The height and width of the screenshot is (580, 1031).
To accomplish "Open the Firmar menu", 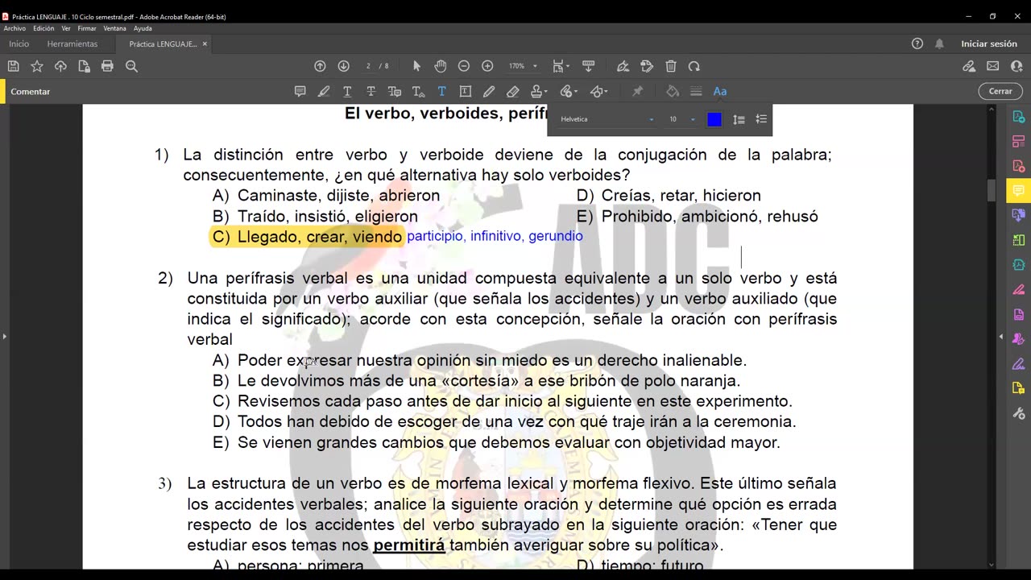I will tap(87, 28).
